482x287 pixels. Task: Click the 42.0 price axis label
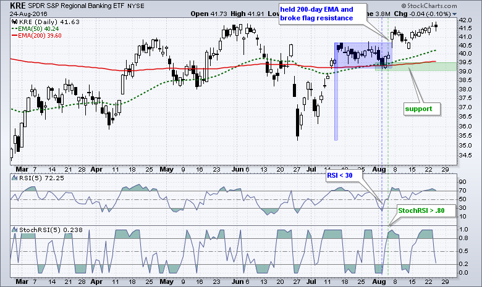click(x=465, y=20)
